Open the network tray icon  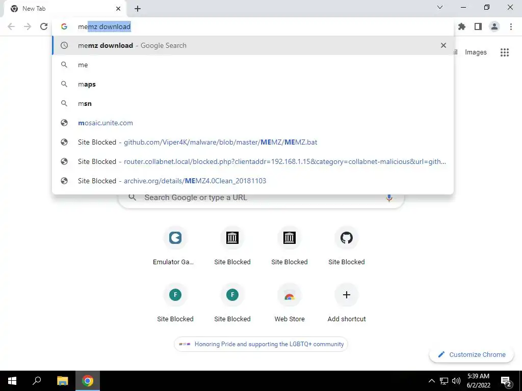pyautogui.click(x=444, y=381)
